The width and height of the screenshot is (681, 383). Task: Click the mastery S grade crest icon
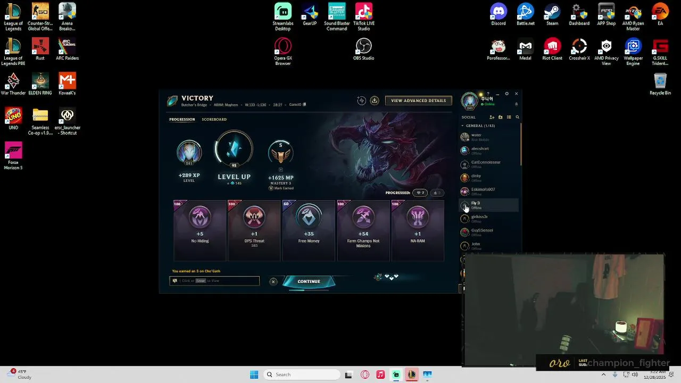[x=280, y=153]
